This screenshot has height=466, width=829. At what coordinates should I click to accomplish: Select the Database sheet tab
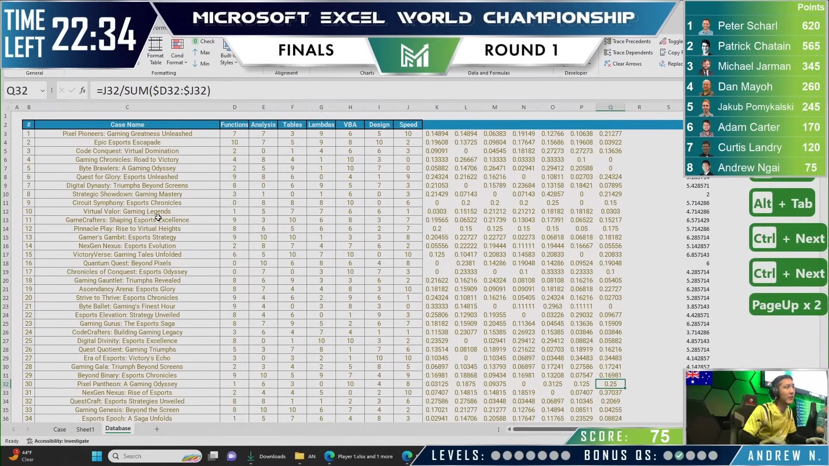coord(117,428)
